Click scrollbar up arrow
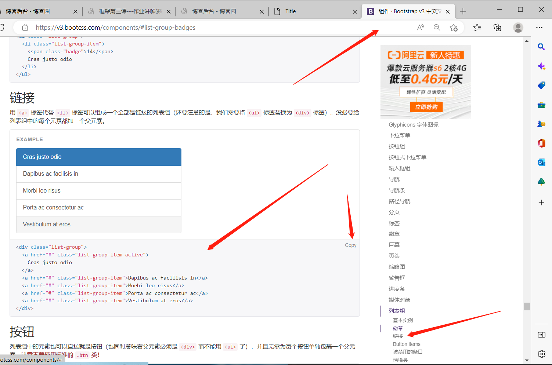The width and height of the screenshot is (552, 365). (x=527, y=41)
